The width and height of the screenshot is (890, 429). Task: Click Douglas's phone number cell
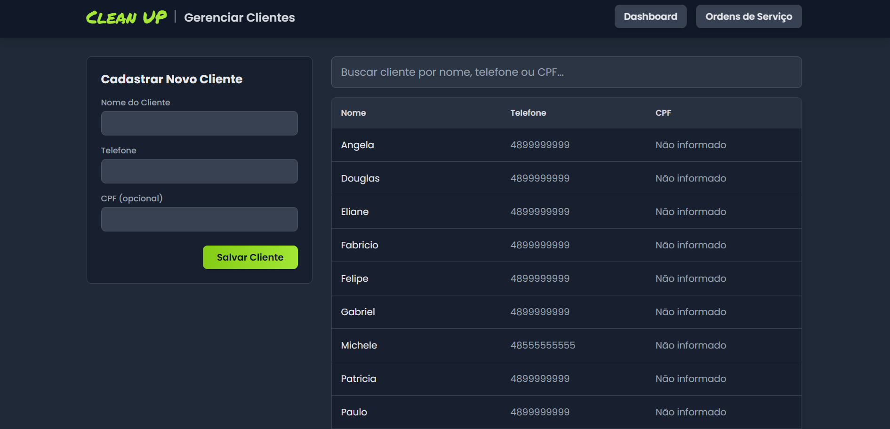click(540, 178)
